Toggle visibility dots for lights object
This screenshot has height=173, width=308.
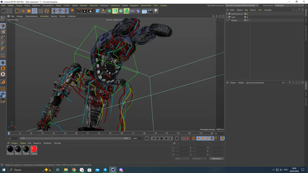point(248,17)
